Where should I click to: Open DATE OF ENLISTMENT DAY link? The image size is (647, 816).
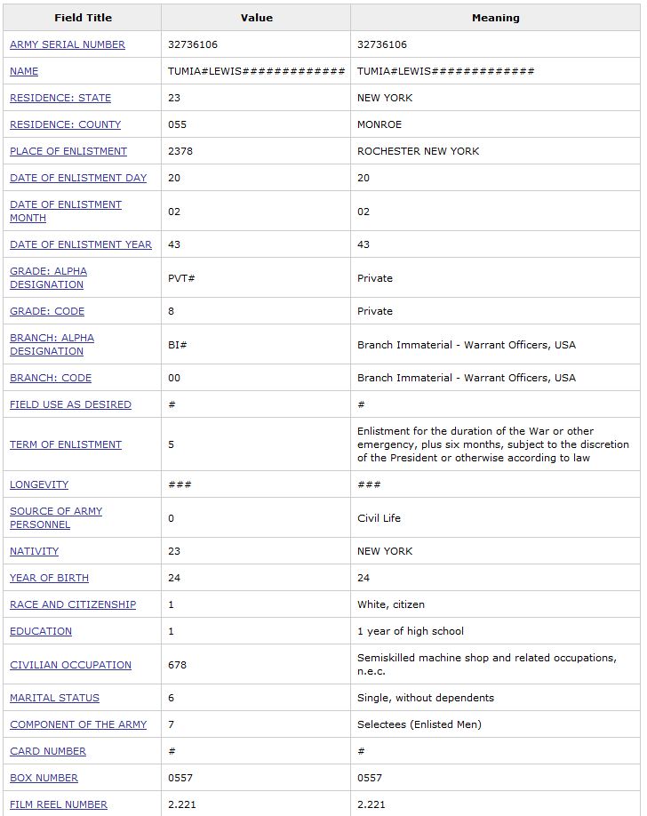[78, 178]
